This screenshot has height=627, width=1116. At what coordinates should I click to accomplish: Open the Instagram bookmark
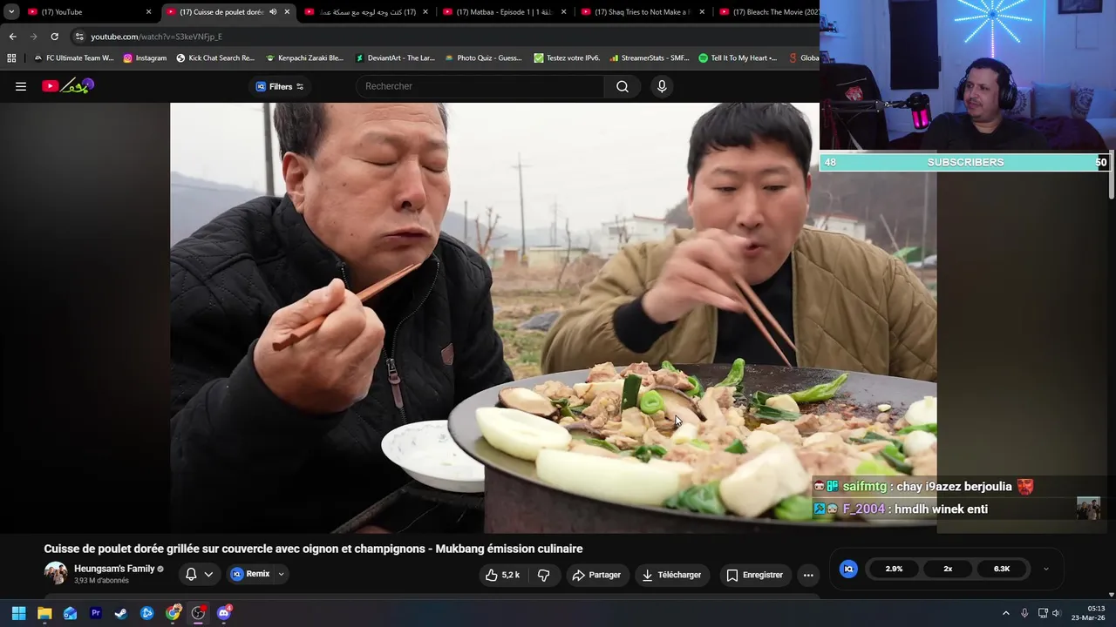[145, 58]
